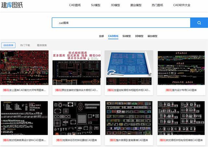Open SU模型 in top navigation
The height and width of the screenshot is (147, 208).
tap(96, 5)
